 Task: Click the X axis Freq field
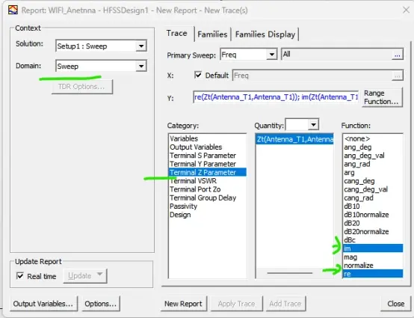click(x=312, y=76)
